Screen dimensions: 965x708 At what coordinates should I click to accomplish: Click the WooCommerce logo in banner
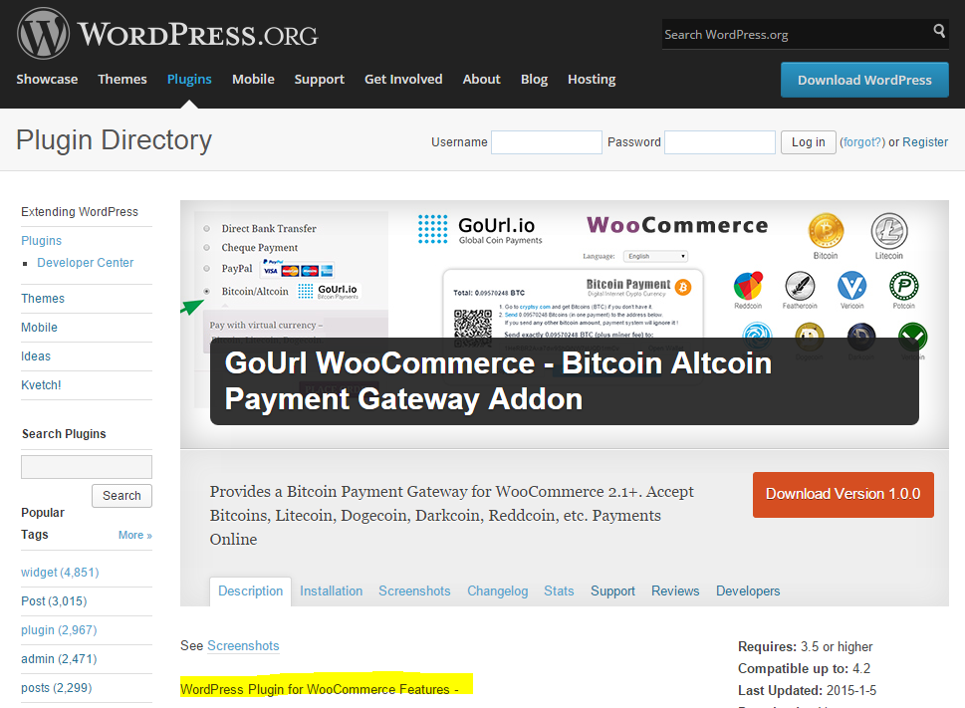677,225
